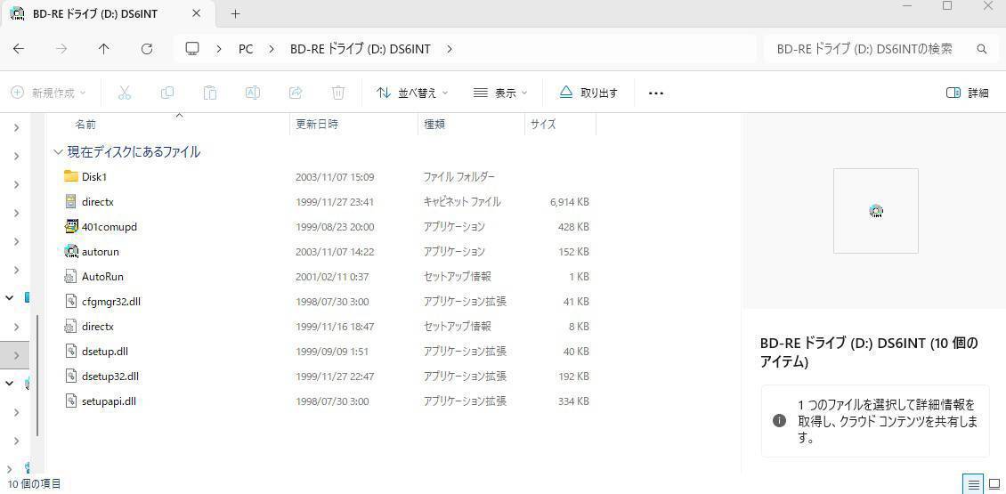Click the 334 KB size cell
Image resolution: width=1006 pixels, height=494 pixels.
tap(573, 401)
